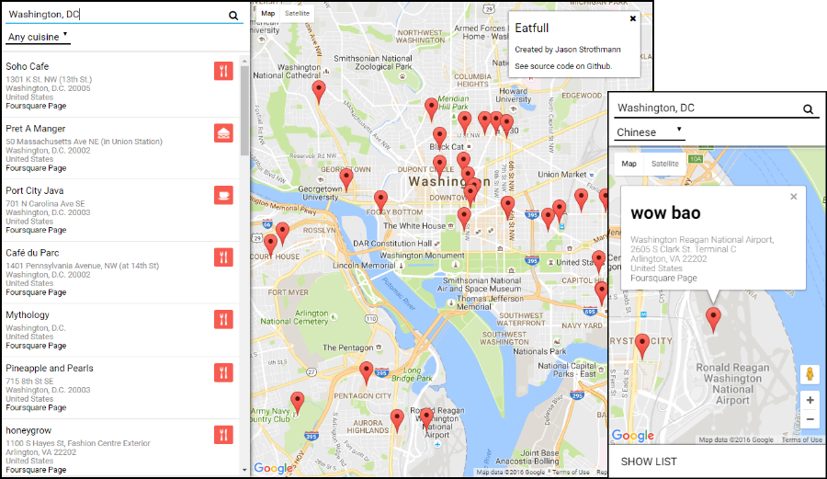Click SHOW LIST button in mobile view

pyautogui.click(x=649, y=462)
